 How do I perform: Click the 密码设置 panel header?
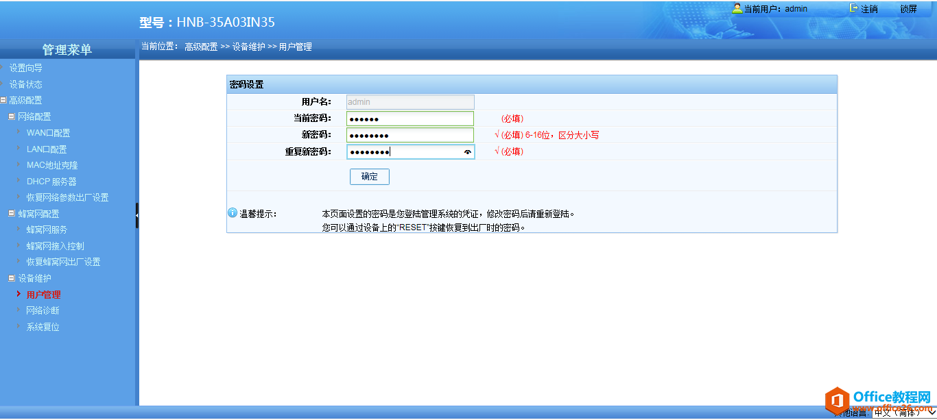(532, 85)
